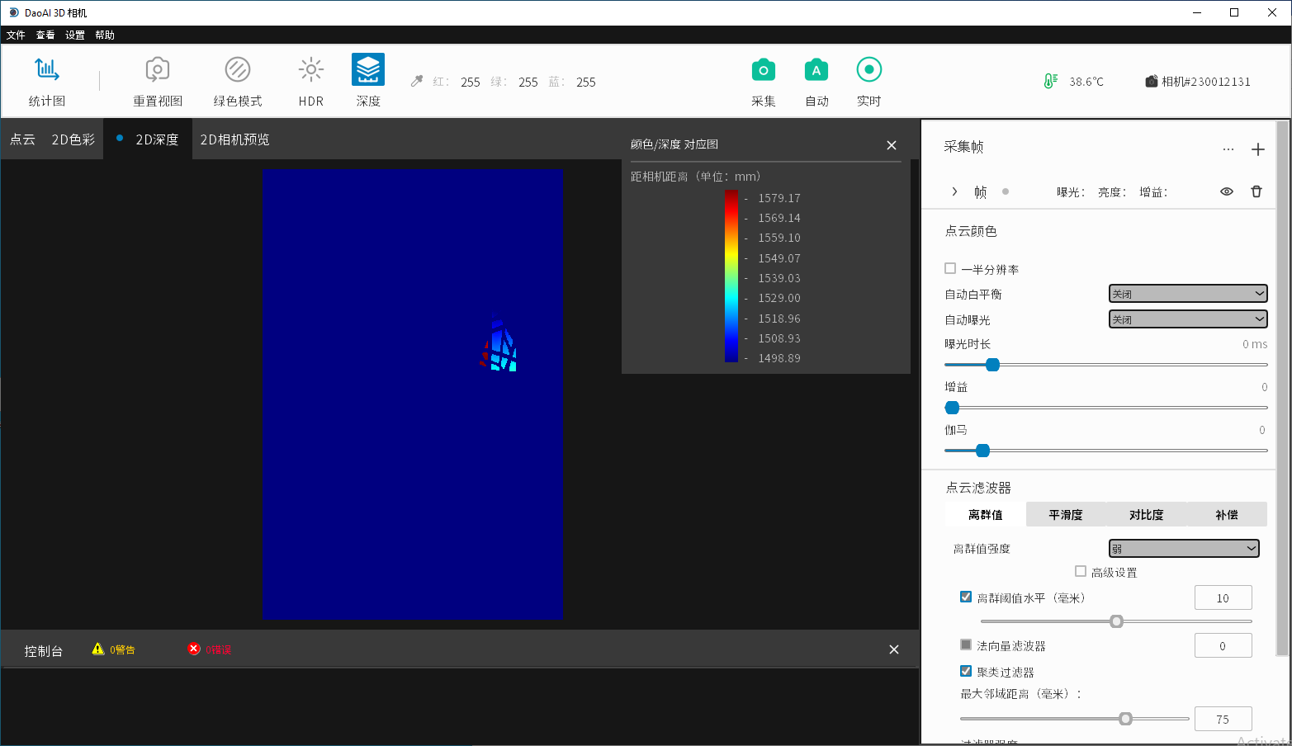Select the 平滑度 filter tab
The image size is (1292, 746).
[x=1066, y=514]
